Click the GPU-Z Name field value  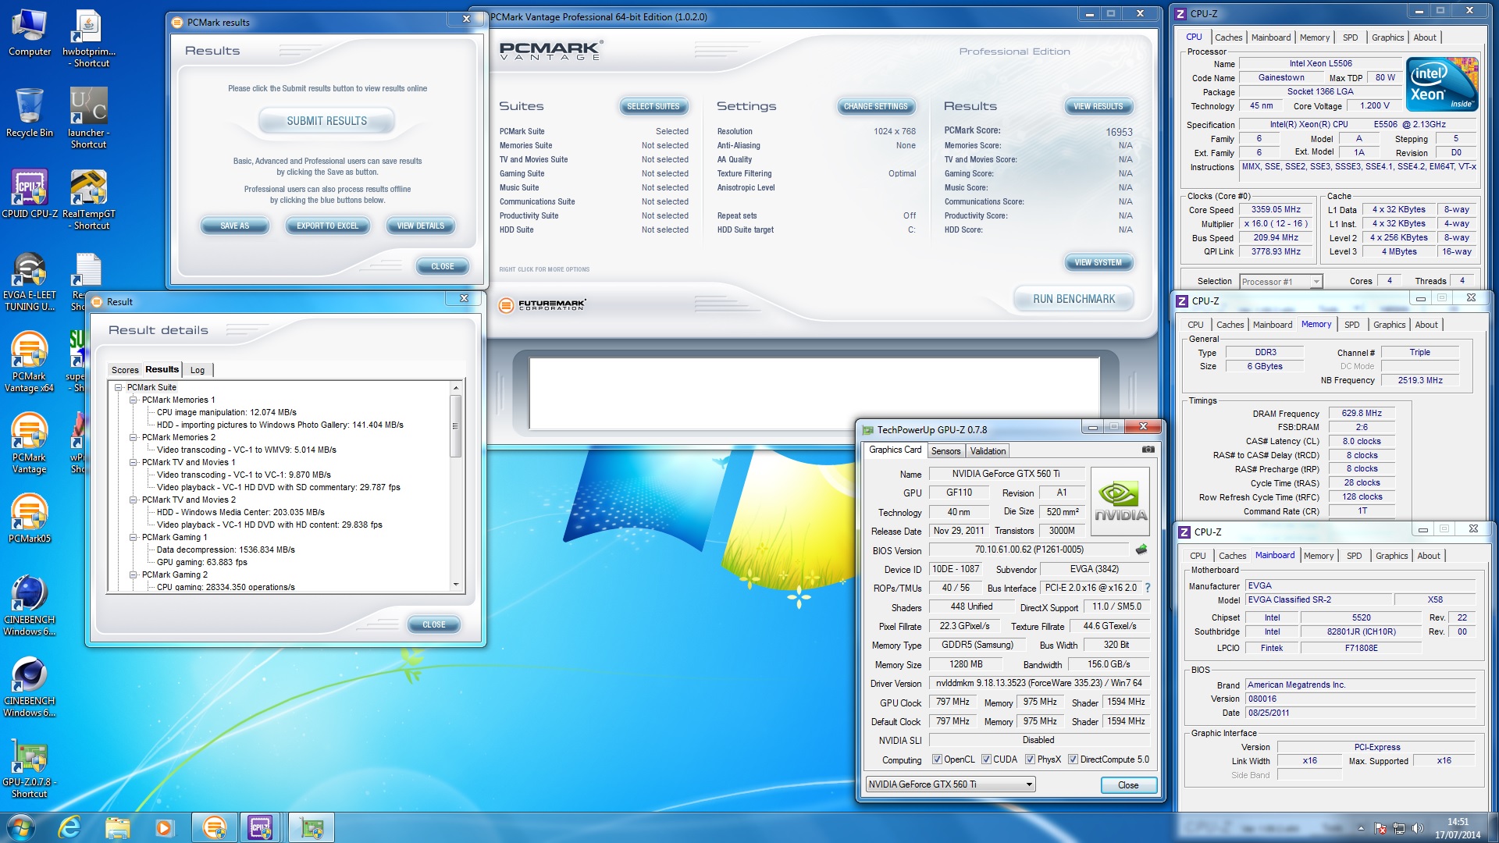(1006, 474)
